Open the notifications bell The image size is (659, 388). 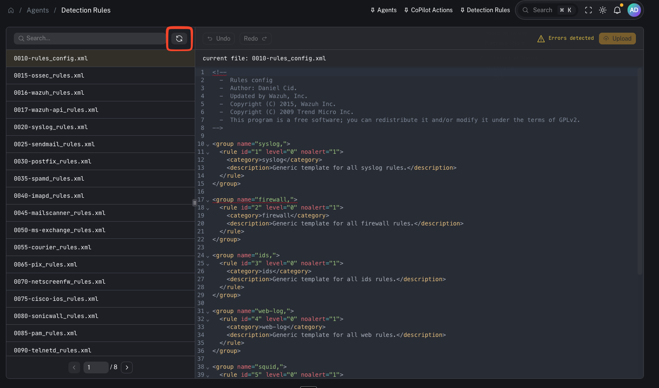pyautogui.click(x=617, y=10)
